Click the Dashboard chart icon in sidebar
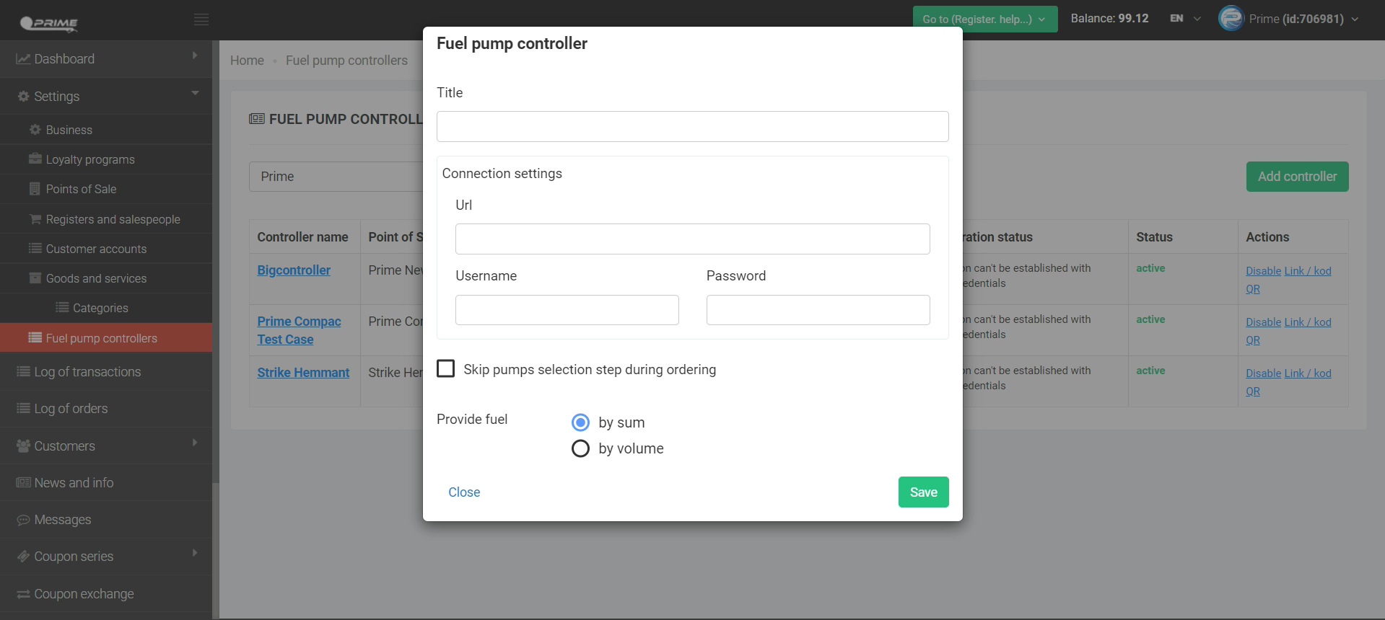 coord(23,59)
